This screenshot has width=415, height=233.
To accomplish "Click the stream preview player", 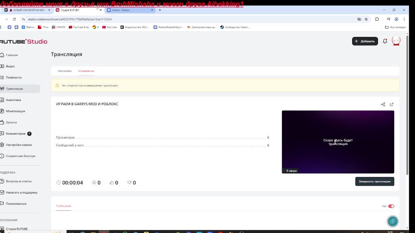I will click(x=338, y=142).
